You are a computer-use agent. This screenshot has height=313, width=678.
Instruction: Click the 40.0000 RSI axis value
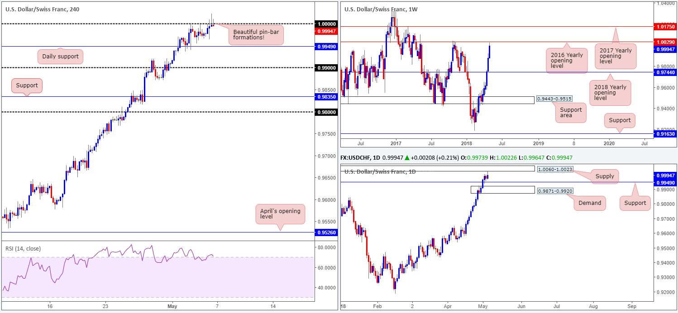point(326,288)
